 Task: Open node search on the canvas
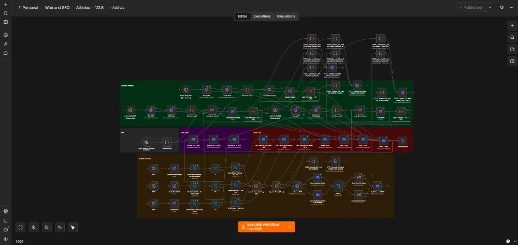coord(512,38)
